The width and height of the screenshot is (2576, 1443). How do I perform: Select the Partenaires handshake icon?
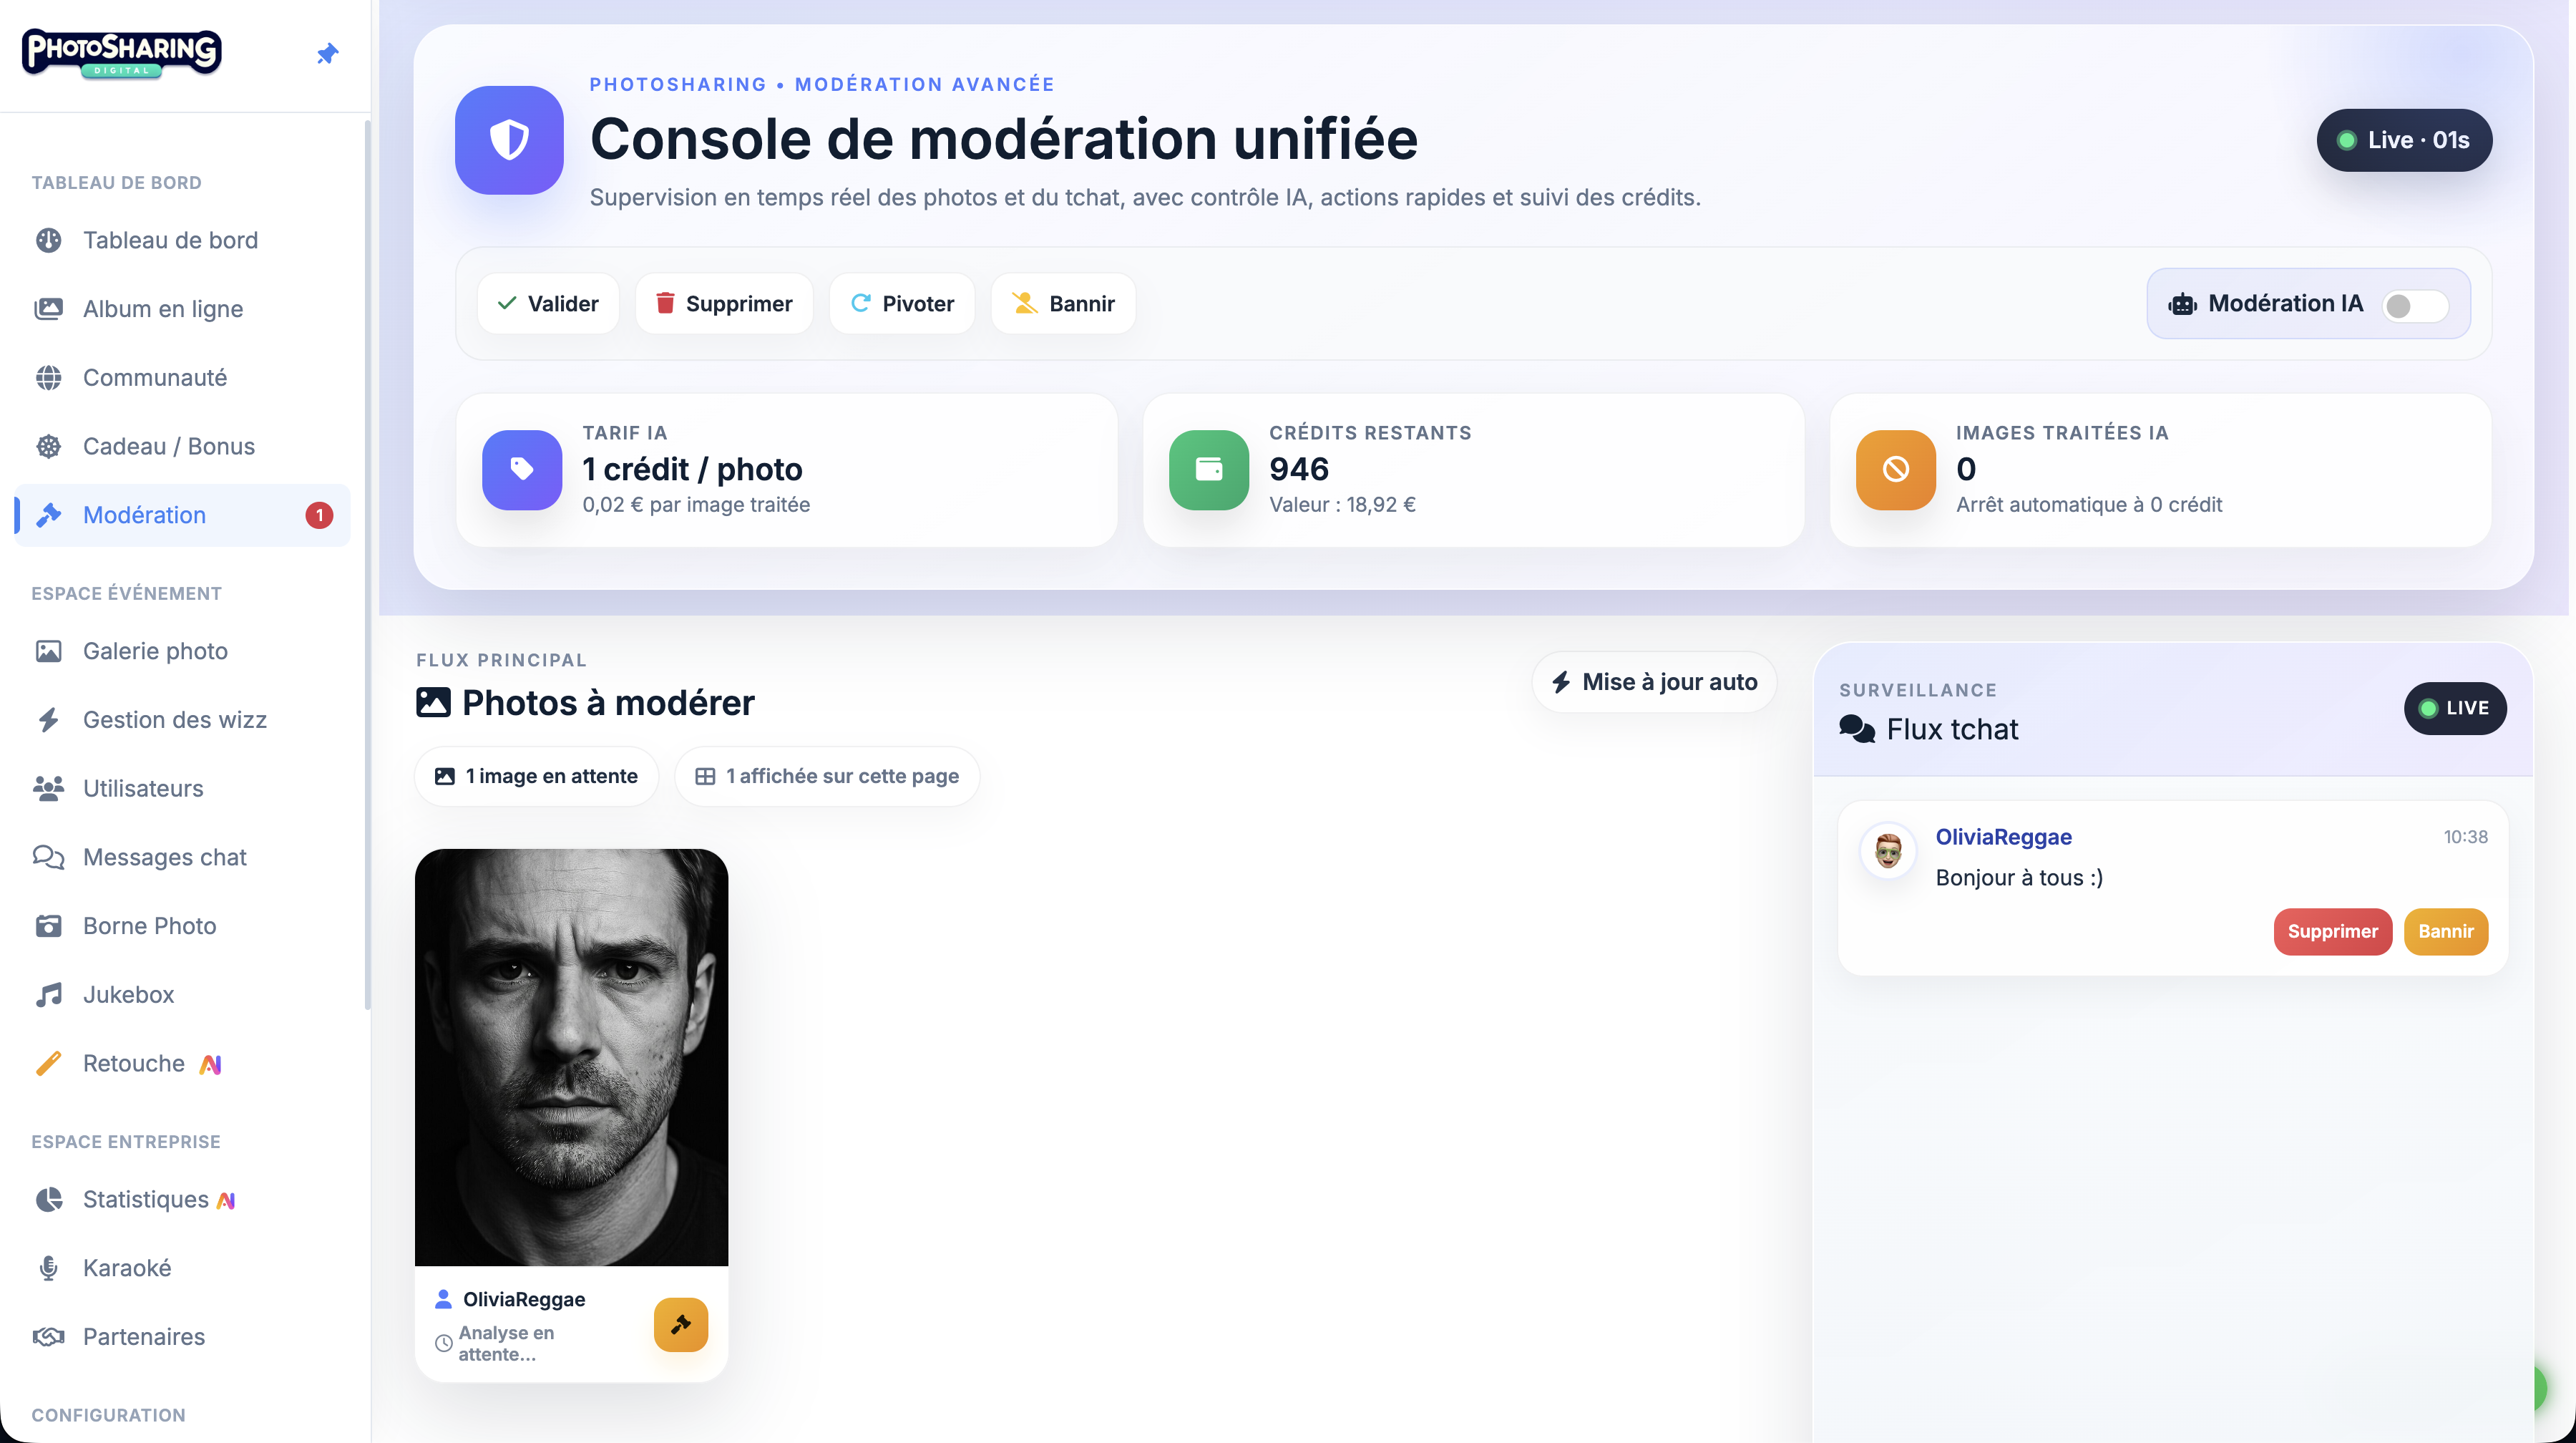tap(49, 1337)
